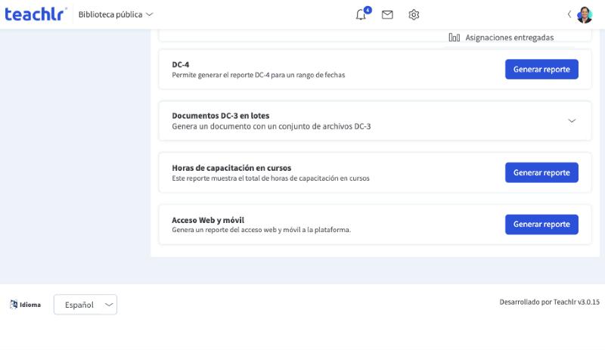The height and width of the screenshot is (350, 605).
Task: Click the Desarrollado por Teachlr v3.0.15 text
Action: 550,302
